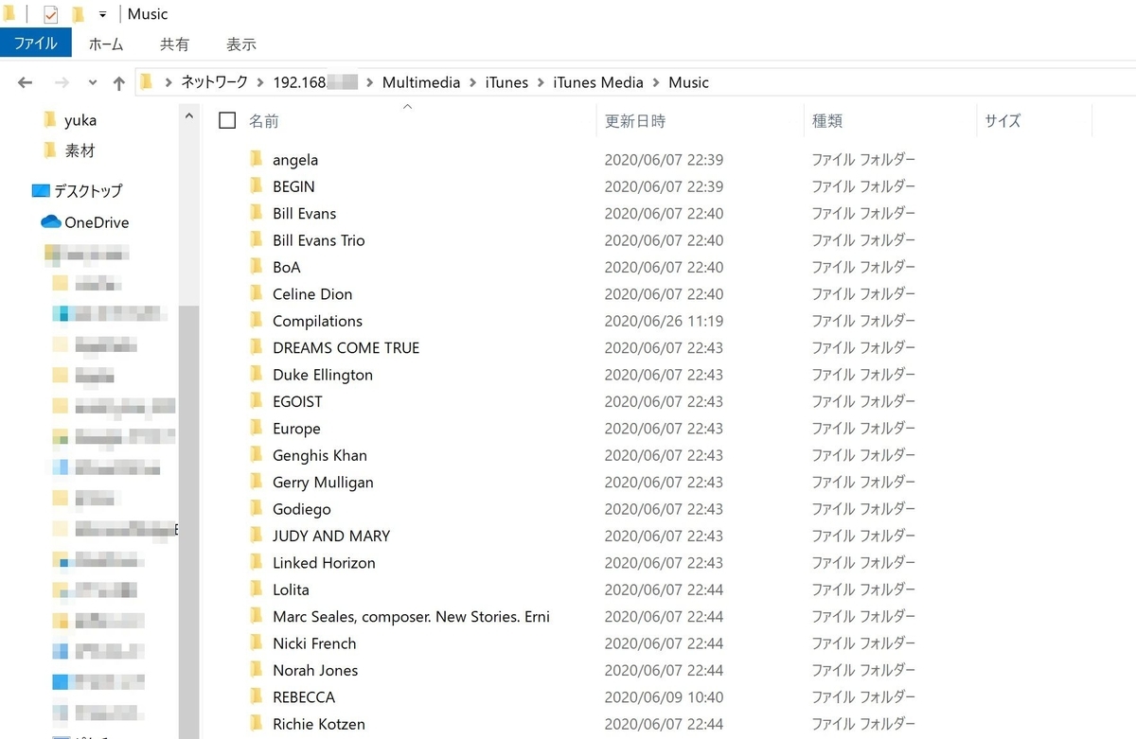Sort by the 種類 column header
Viewport: 1136px width, 739px height.
827,121
